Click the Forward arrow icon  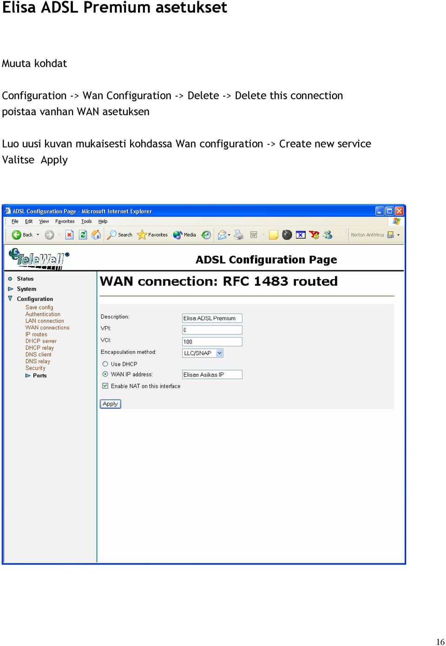(x=49, y=235)
